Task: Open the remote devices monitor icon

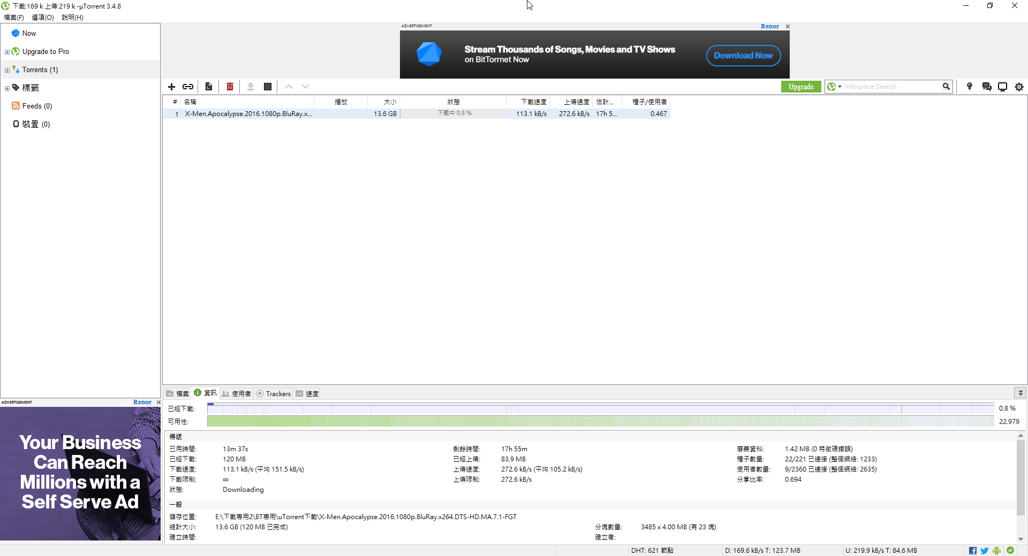Action: [x=1003, y=87]
